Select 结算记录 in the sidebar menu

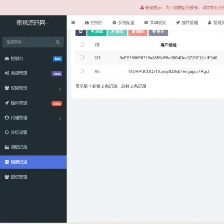(x=33, y=162)
